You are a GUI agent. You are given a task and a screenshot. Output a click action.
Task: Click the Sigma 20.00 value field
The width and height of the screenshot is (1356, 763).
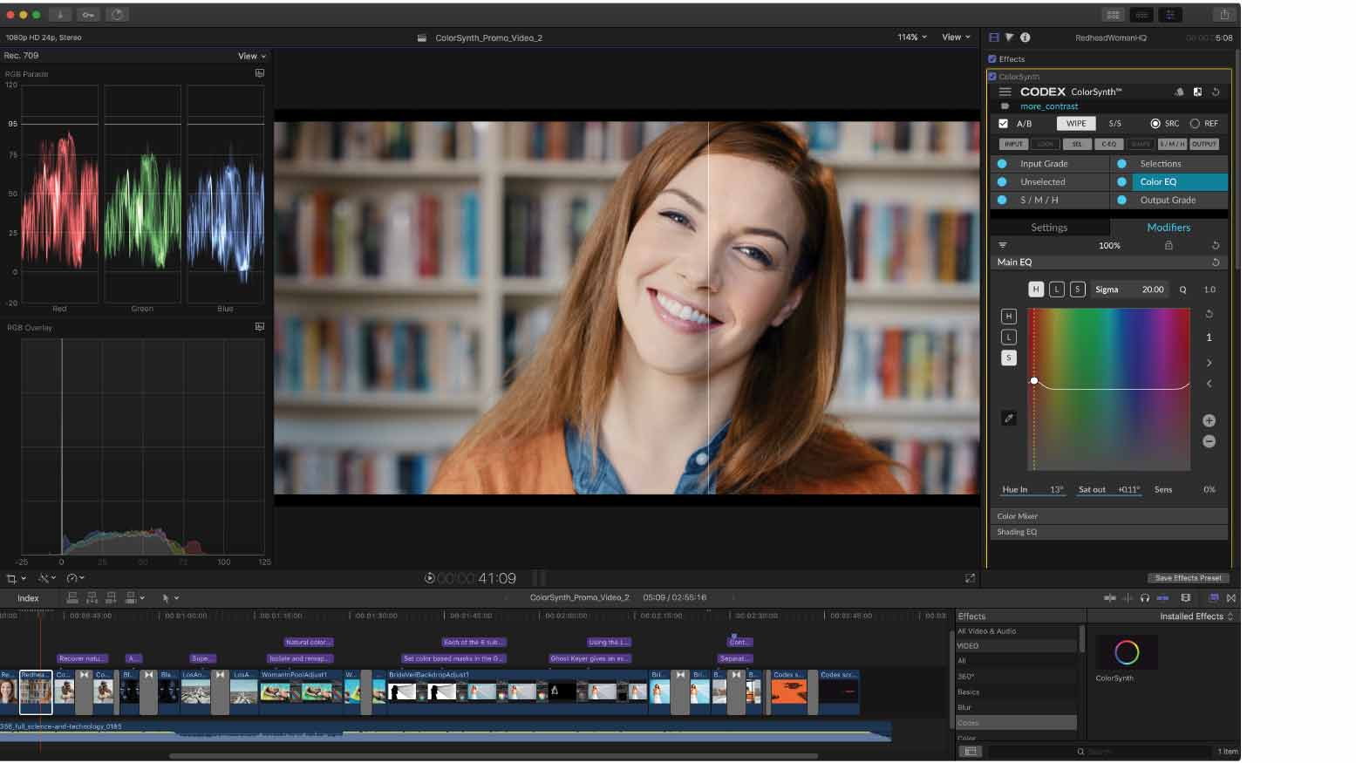pyautogui.click(x=1130, y=290)
